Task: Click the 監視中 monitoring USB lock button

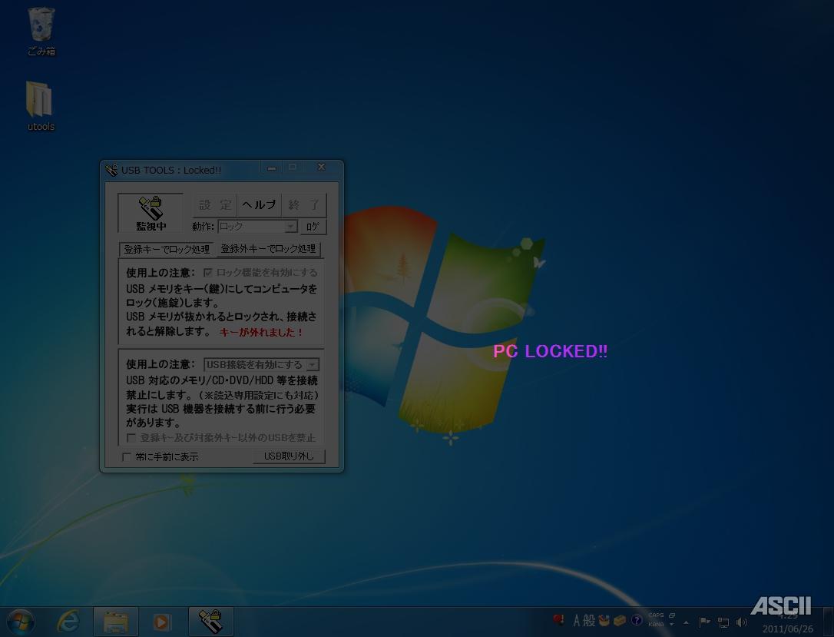Action: point(151,213)
